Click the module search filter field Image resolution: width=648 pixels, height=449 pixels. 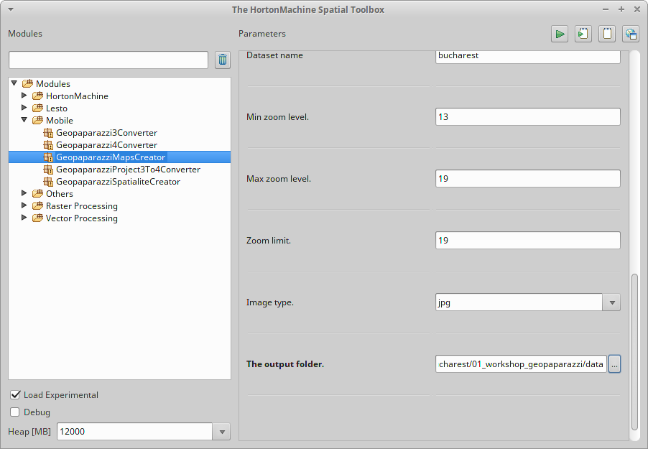tap(108, 60)
